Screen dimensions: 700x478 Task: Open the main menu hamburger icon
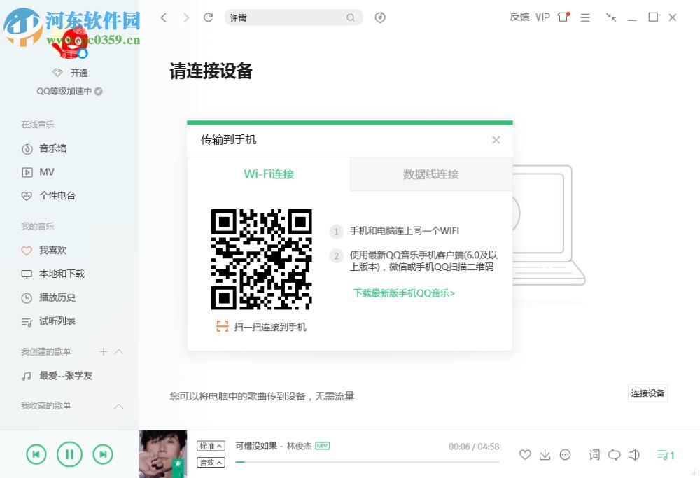pos(585,17)
